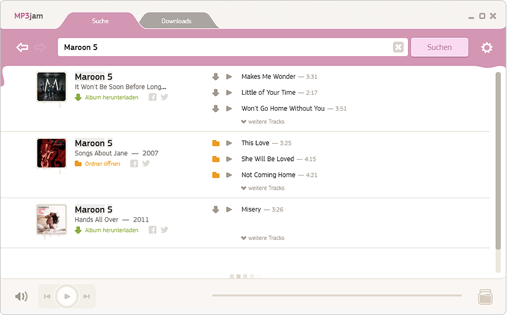Click the results vertical scrollbar

pos(498,161)
